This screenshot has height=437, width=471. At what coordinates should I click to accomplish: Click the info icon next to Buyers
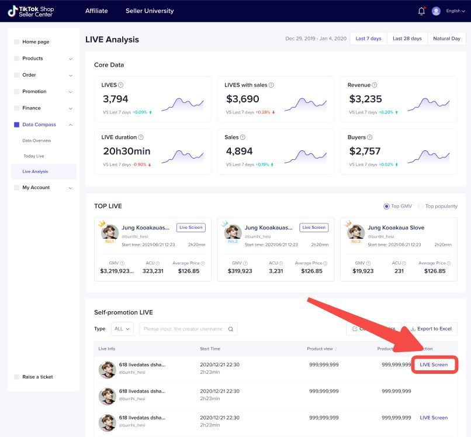pyautogui.click(x=369, y=137)
